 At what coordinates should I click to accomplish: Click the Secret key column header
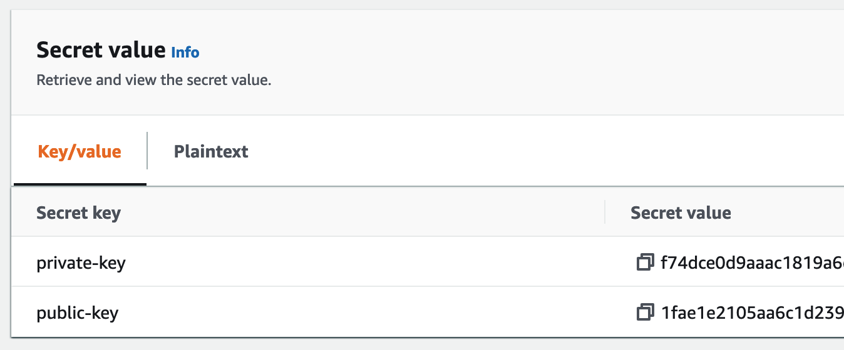click(78, 212)
